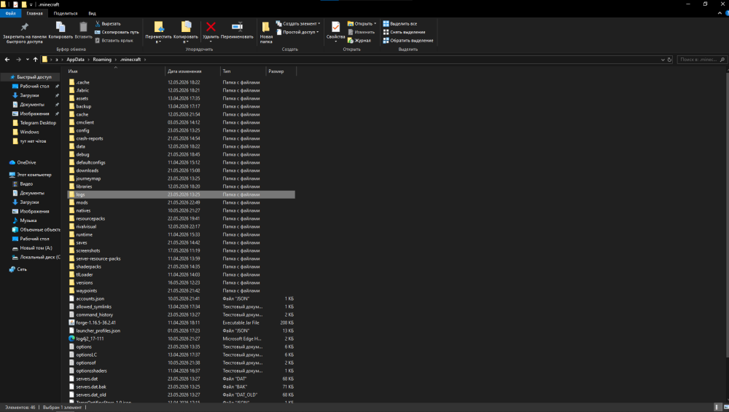This screenshot has width=729, height=412.
Task: Expand Простой доступ dropdown
Action: pos(297,32)
